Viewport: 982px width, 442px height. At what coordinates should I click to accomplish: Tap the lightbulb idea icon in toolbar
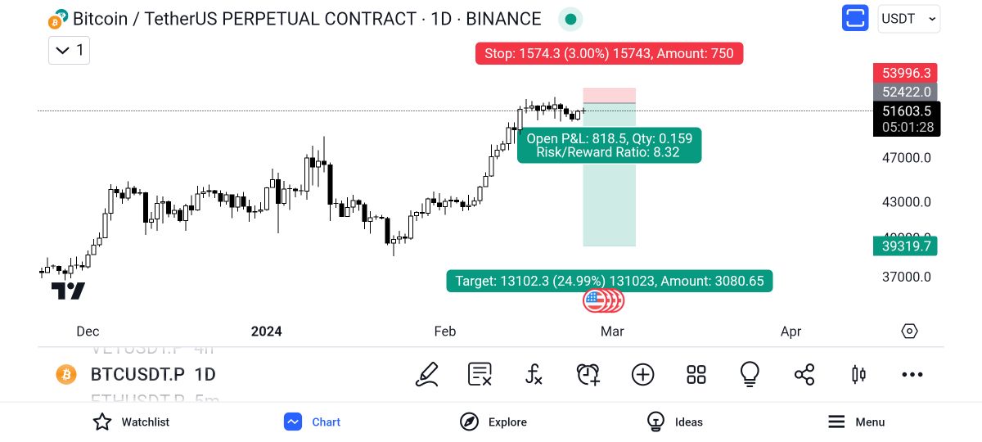(x=750, y=375)
